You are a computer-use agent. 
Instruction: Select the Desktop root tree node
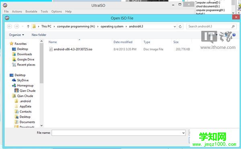(x=20, y=75)
